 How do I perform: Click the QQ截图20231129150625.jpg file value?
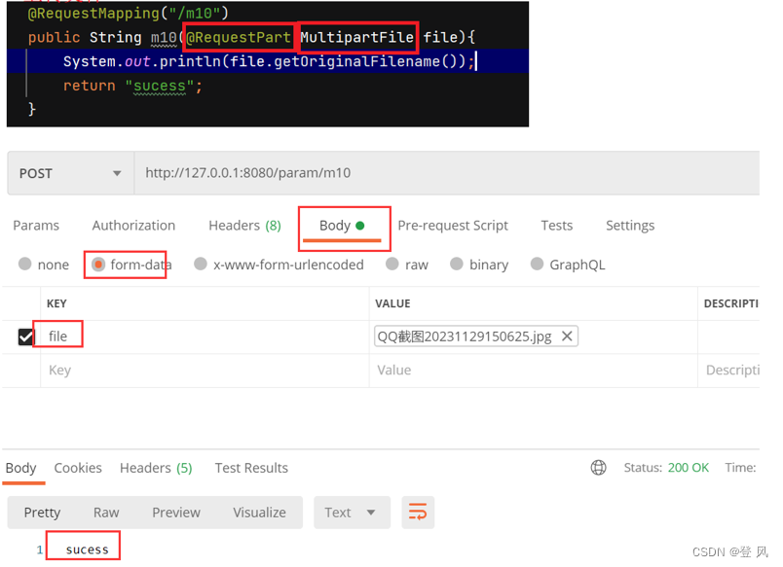(x=465, y=337)
